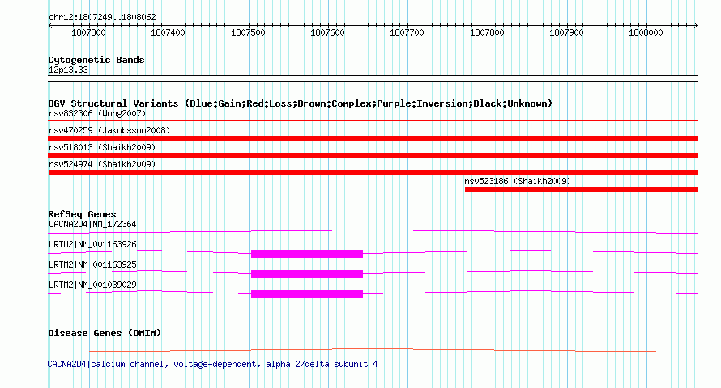Select the Cytogenetic Bands track title
721x388 pixels.
pyautogui.click(x=96, y=60)
